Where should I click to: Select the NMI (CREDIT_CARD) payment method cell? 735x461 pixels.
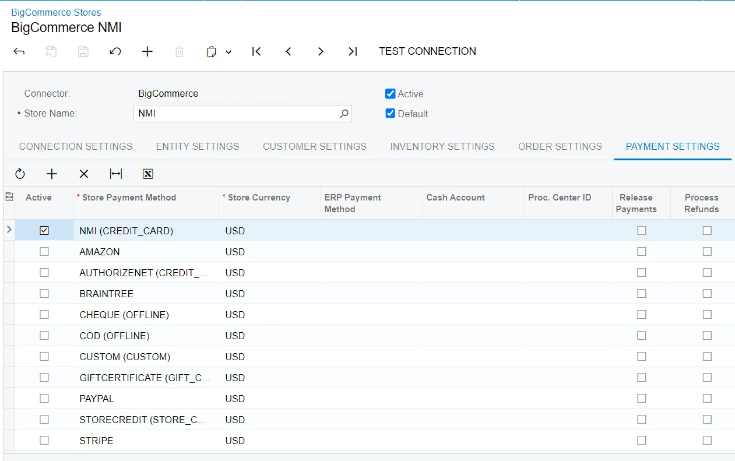[x=146, y=231]
